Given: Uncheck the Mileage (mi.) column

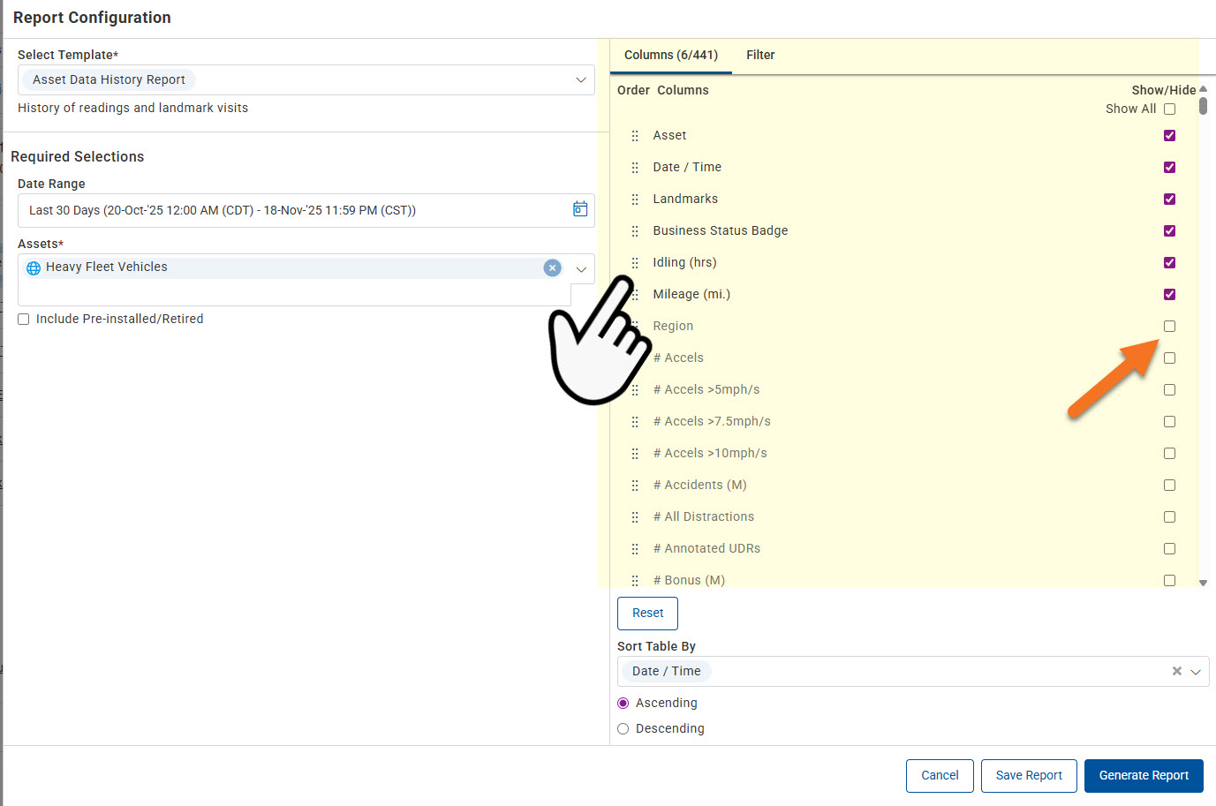Looking at the screenshot, I should 1169,295.
